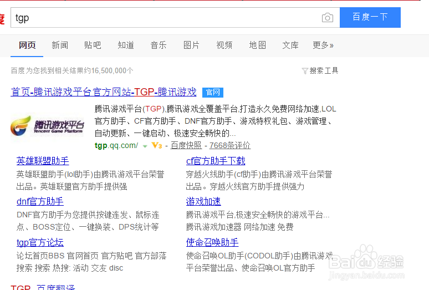429x290 pixels.
Task: Open the dnf官方助手 sublink
Action: tap(40, 202)
